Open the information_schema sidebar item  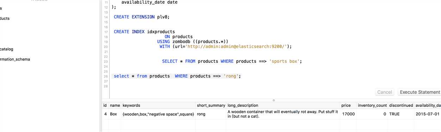click(x=15, y=59)
